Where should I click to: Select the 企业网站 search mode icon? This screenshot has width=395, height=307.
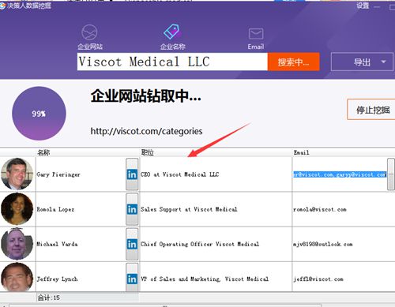pyautogui.click(x=89, y=32)
